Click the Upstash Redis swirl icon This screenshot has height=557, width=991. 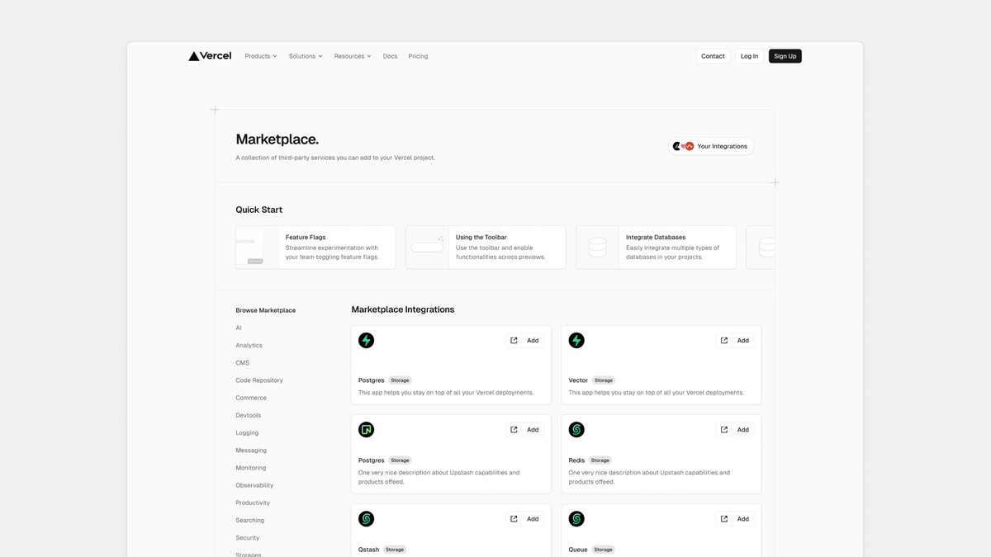pyautogui.click(x=576, y=428)
